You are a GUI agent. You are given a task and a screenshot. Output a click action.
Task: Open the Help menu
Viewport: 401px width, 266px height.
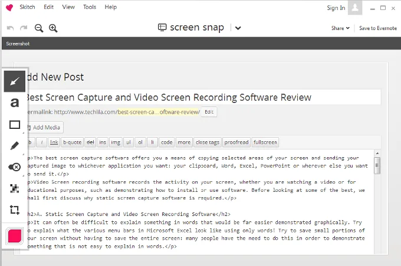(111, 7)
